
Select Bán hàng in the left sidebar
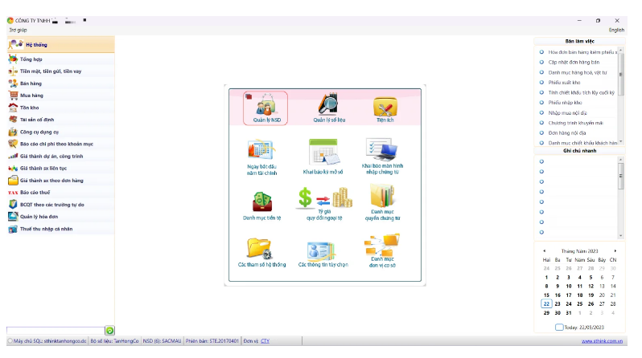pos(31,83)
